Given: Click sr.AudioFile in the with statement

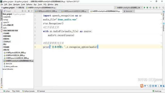Looking at the screenshot, I should pos(57,31).
